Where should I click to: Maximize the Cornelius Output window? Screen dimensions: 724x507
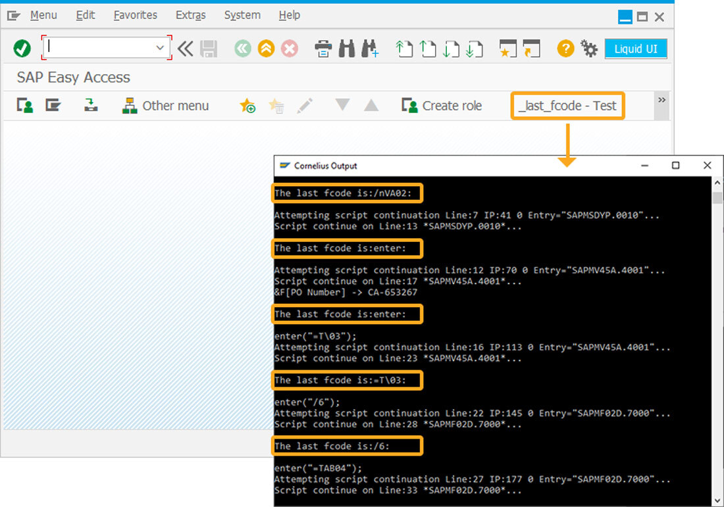coord(675,165)
